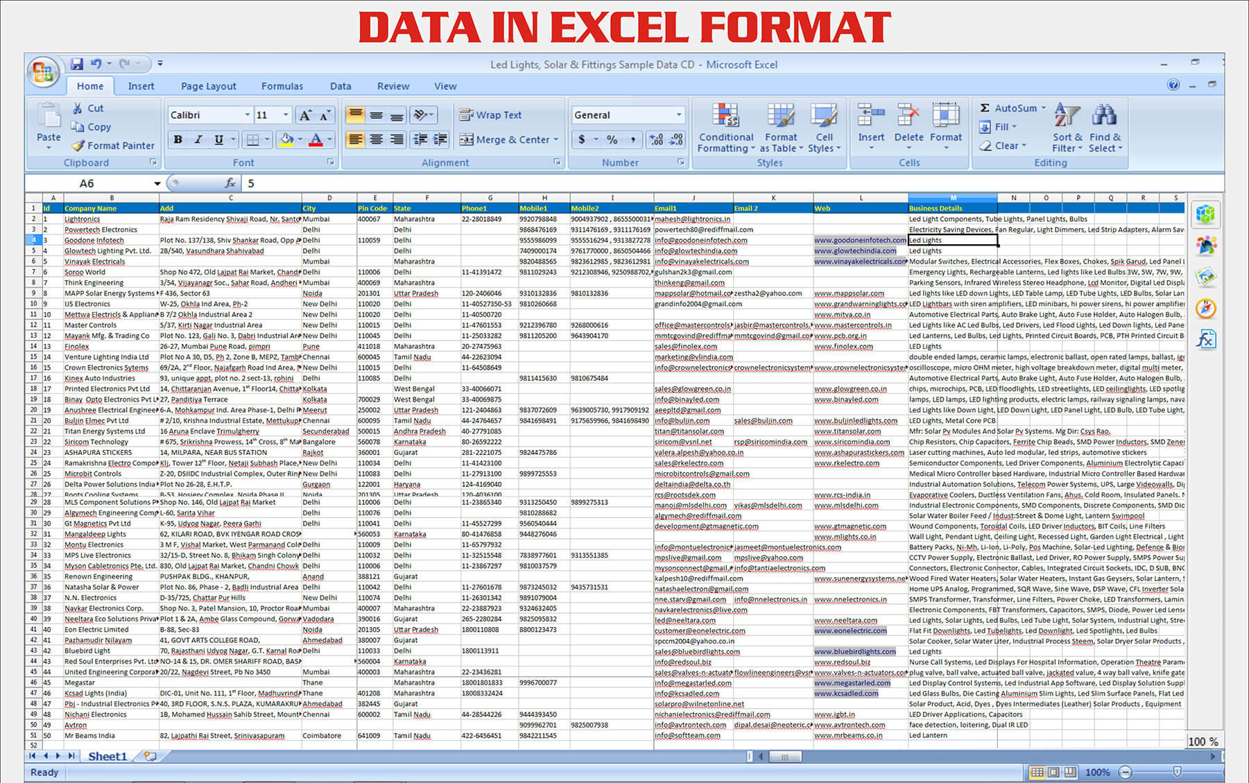Click the Sort & Filter icon
The width and height of the screenshot is (1249, 783).
click(x=1066, y=115)
